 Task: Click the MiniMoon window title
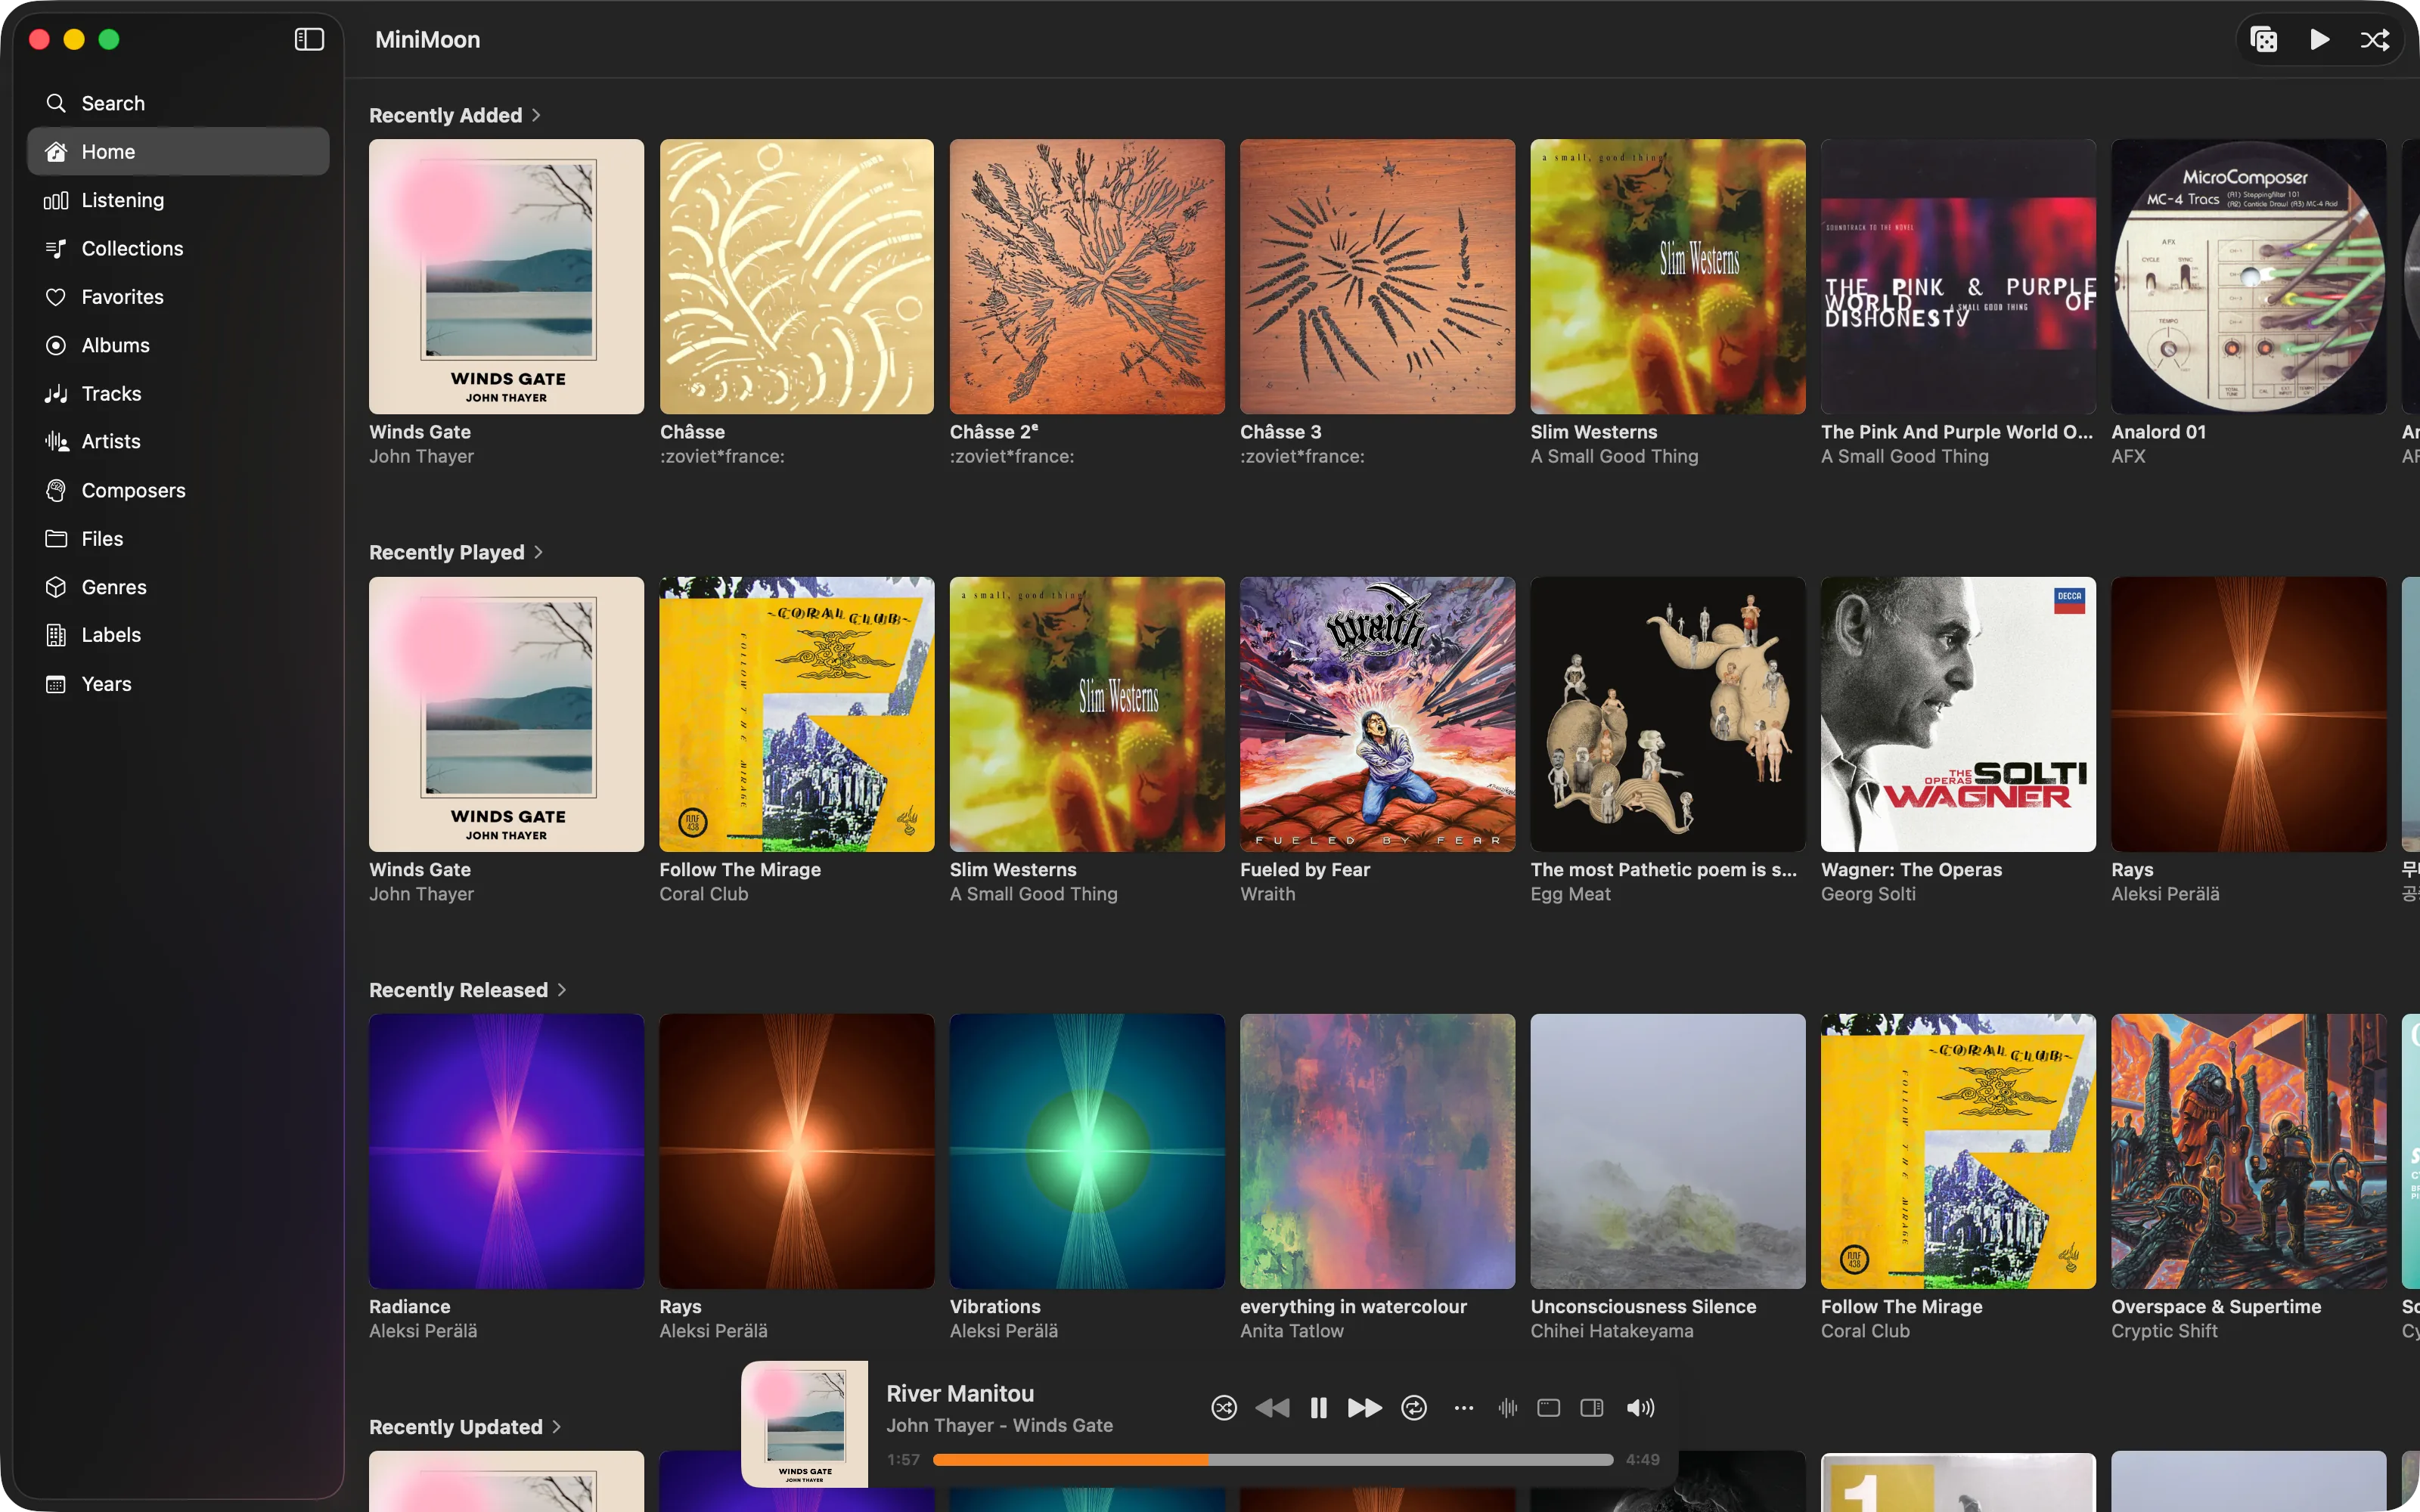pyautogui.click(x=427, y=39)
